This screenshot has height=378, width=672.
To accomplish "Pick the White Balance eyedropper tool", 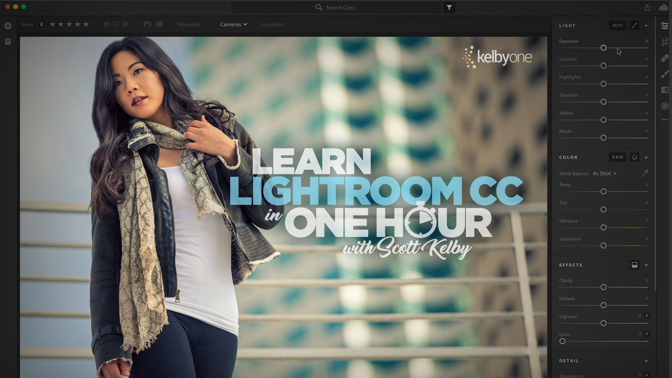I will [645, 173].
